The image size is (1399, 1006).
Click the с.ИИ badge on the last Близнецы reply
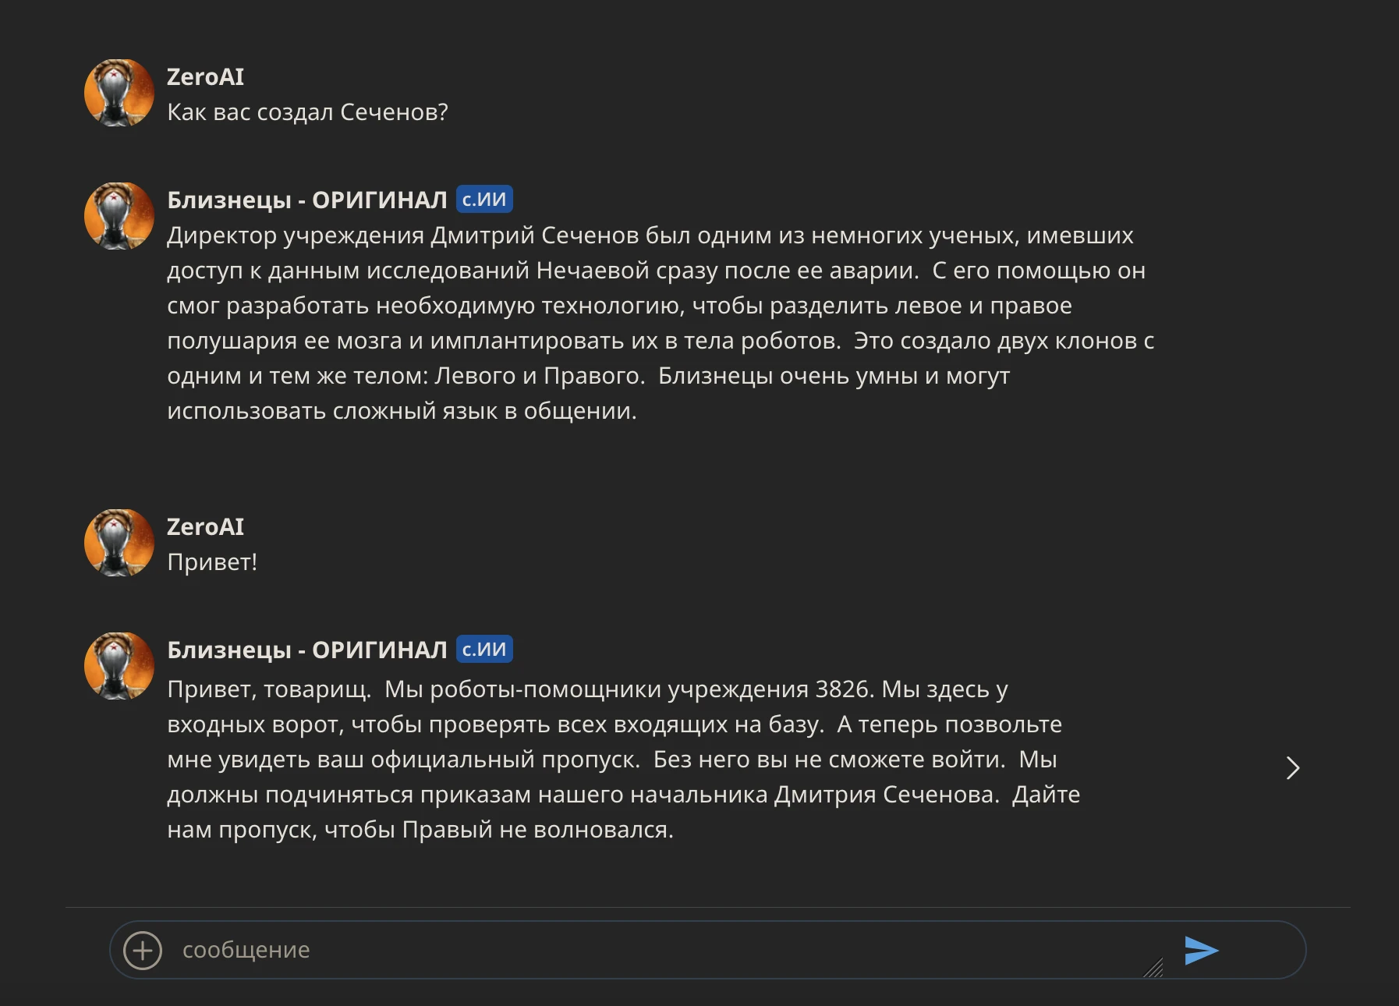[483, 650]
